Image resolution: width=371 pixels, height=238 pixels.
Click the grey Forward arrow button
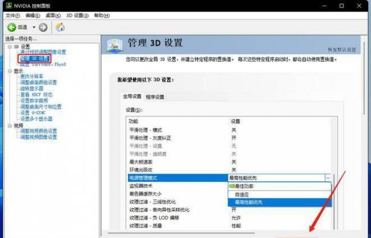click(43, 27)
